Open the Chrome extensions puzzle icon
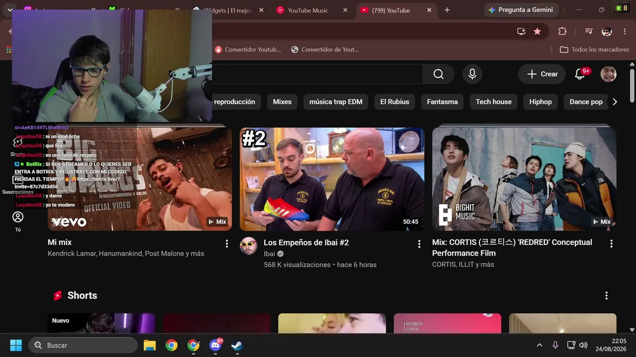 click(562, 31)
